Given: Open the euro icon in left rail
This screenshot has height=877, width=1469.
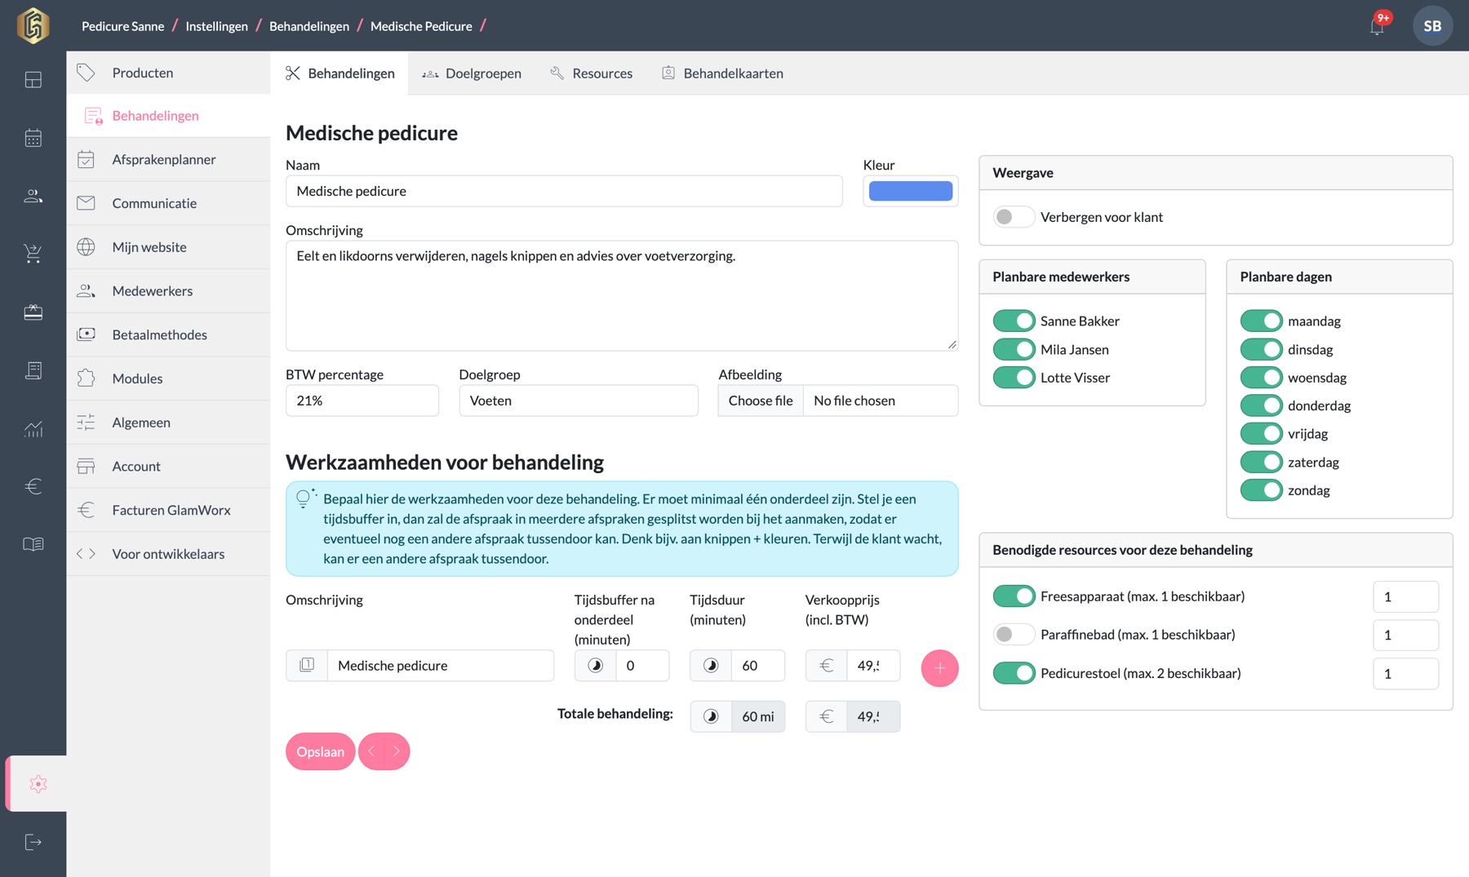Looking at the screenshot, I should (x=33, y=486).
